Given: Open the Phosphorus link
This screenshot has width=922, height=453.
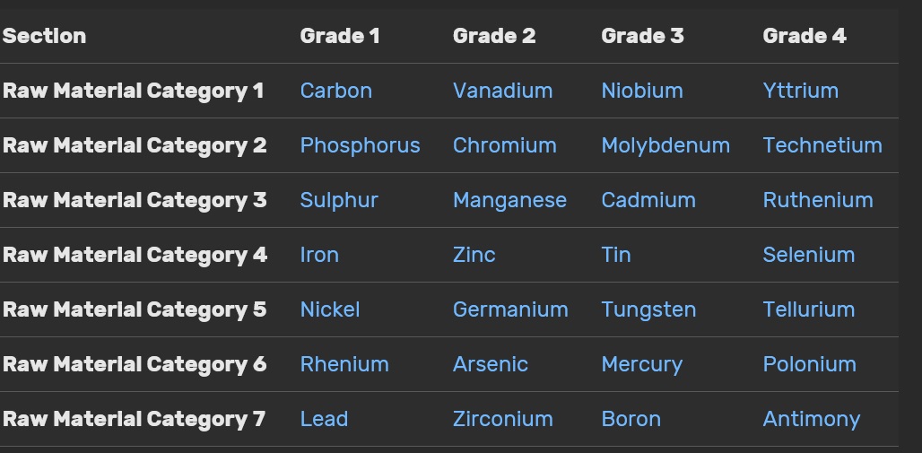Looking at the screenshot, I should (x=360, y=145).
